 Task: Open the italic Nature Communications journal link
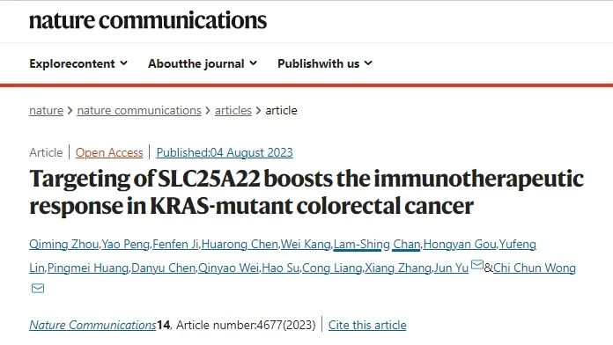pos(92,325)
